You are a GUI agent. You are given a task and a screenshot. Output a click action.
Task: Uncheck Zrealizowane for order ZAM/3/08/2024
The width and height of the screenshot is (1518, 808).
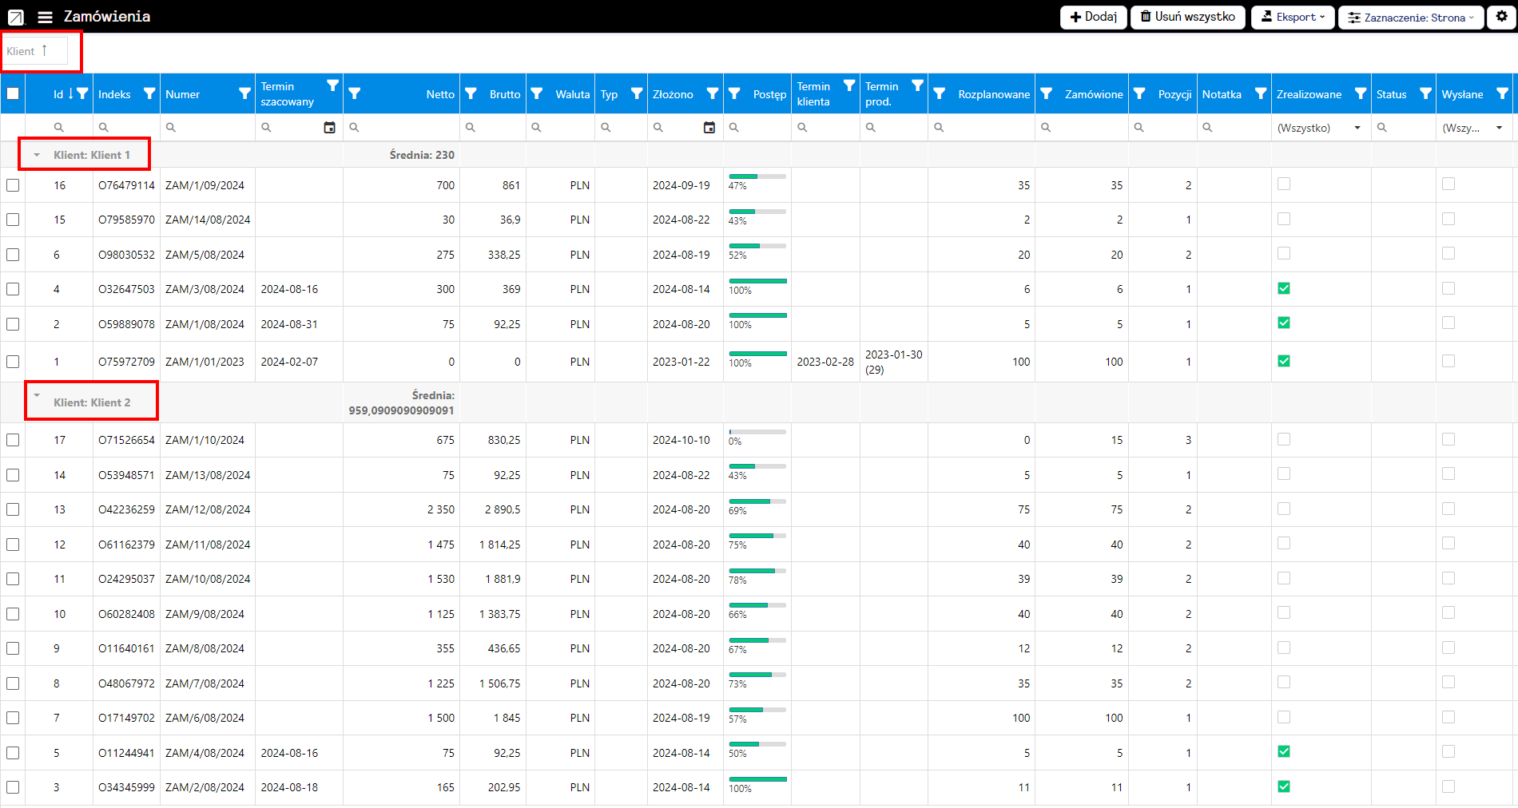coord(1284,288)
